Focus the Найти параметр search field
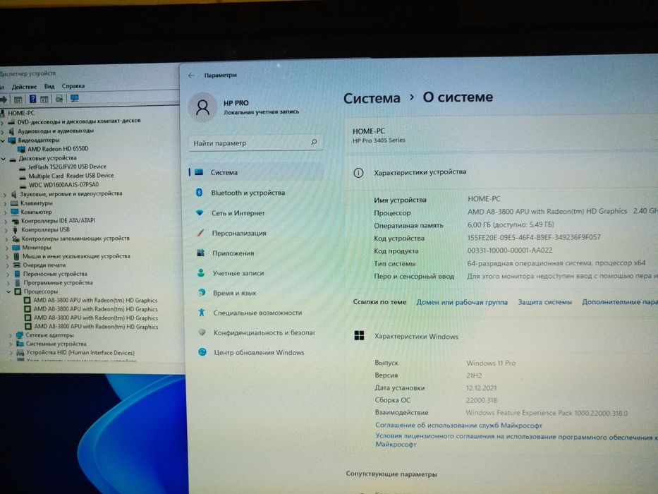Image resolution: width=658 pixels, height=494 pixels. [255, 143]
